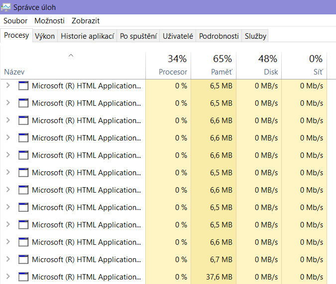The image size is (336, 284).
Task: Open the Služby tab
Action: [x=255, y=36]
